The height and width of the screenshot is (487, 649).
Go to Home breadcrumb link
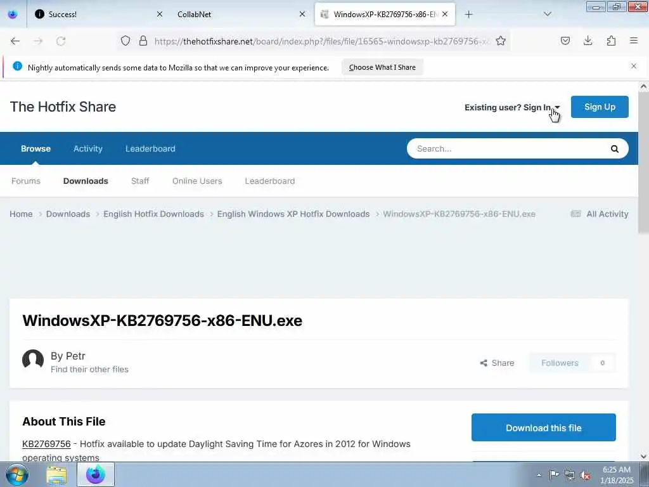point(21,214)
